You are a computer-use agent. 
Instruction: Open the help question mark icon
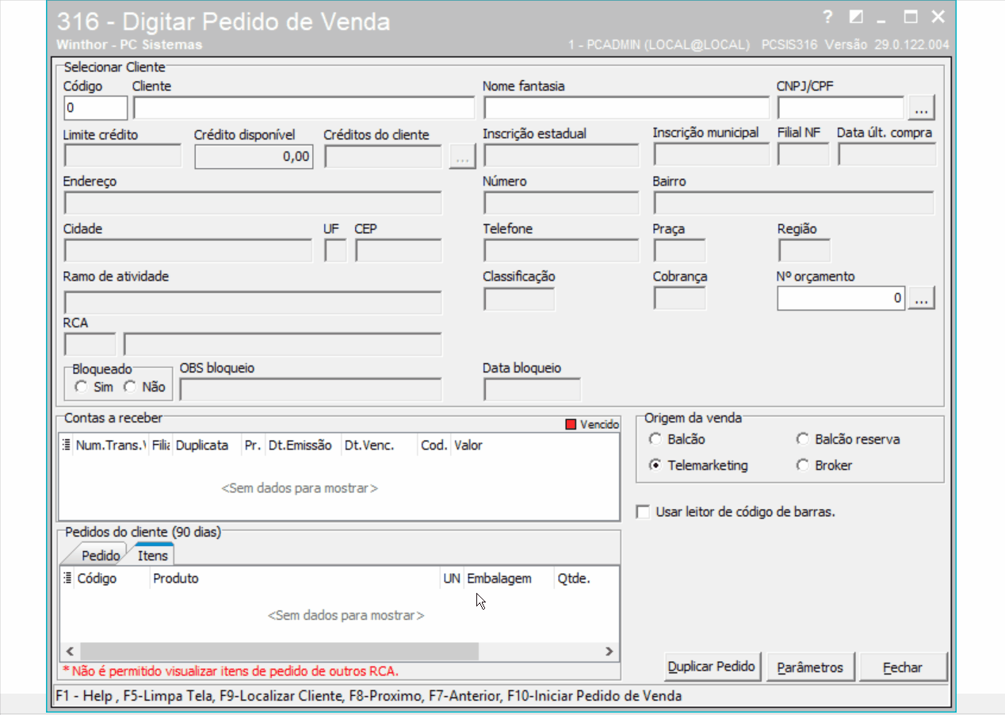coord(827,17)
